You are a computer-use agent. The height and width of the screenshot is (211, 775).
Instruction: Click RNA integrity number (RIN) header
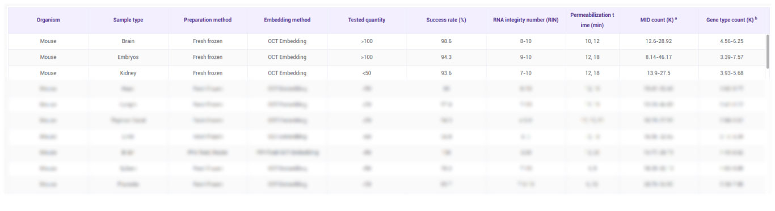coord(526,20)
